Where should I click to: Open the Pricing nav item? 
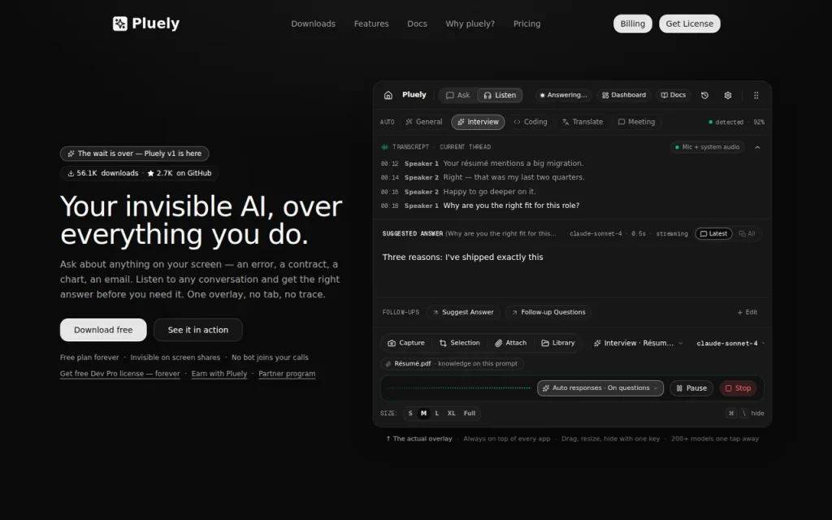click(x=526, y=24)
